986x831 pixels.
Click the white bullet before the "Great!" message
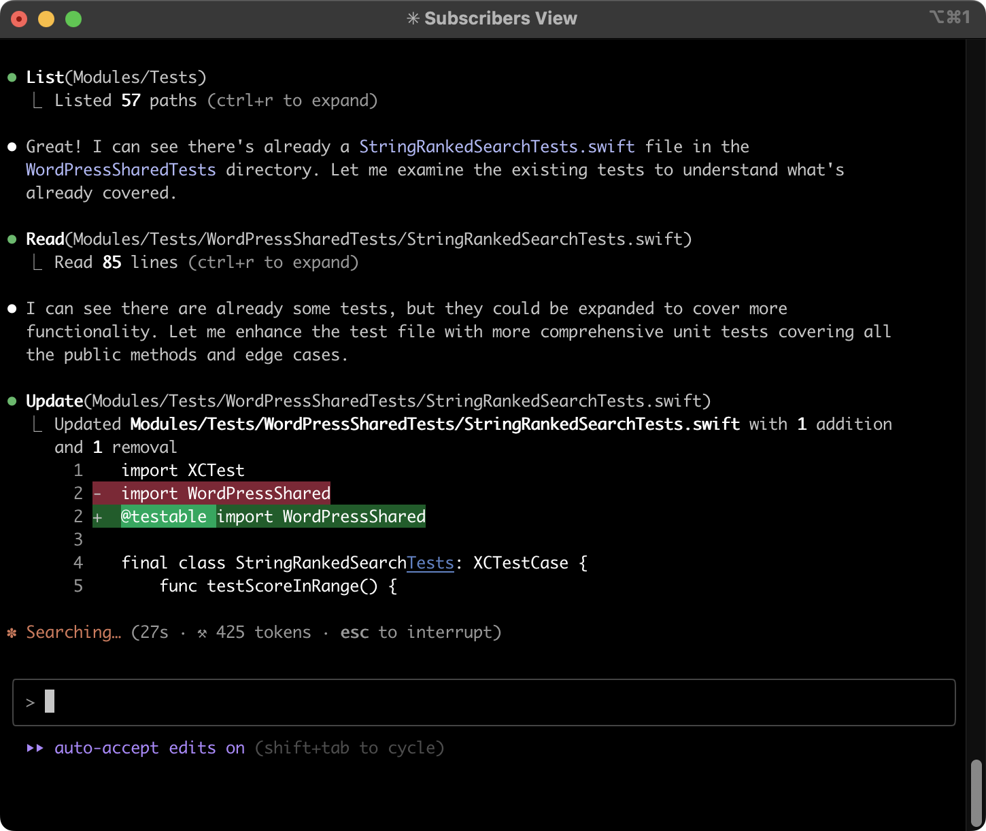tap(12, 146)
